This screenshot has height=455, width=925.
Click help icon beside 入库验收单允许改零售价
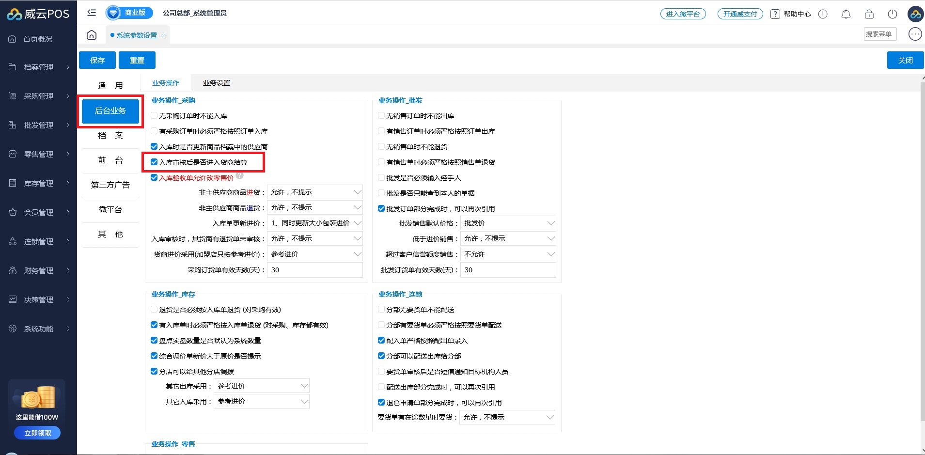point(240,176)
